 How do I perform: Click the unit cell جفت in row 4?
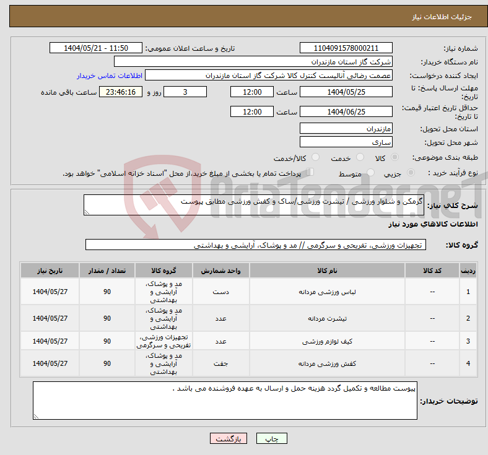[x=220, y=363]
